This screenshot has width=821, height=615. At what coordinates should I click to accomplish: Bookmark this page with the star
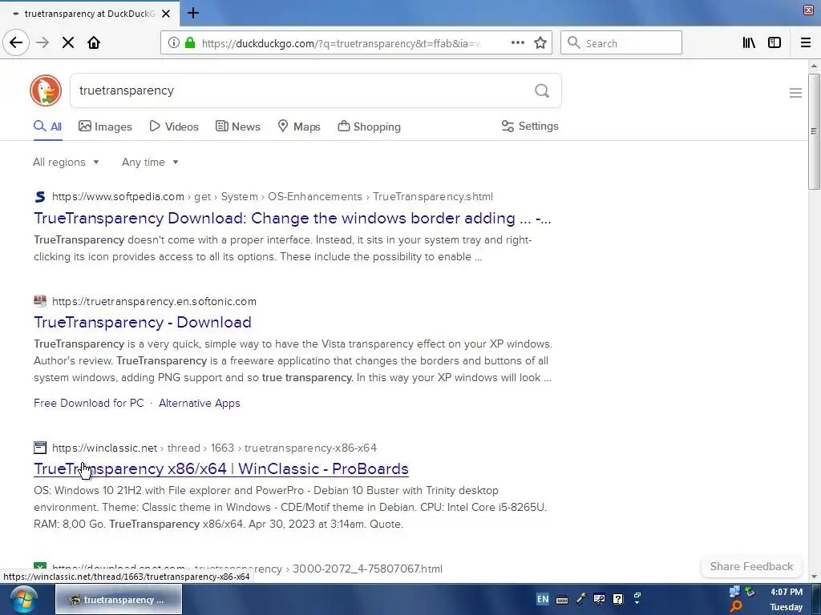point(540,43)
